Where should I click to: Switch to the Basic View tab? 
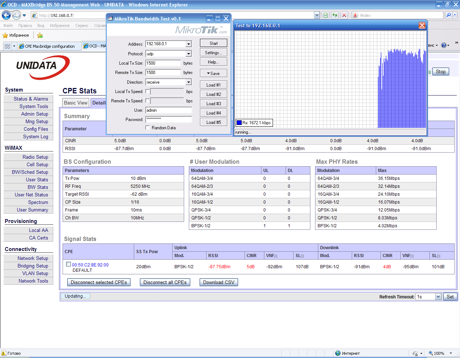[76, 103]
